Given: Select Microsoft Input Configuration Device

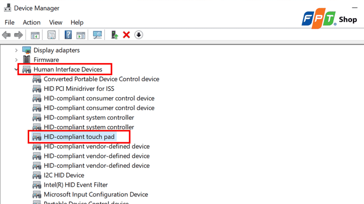Looking at the screenshot, I should [x=96, y=194].
